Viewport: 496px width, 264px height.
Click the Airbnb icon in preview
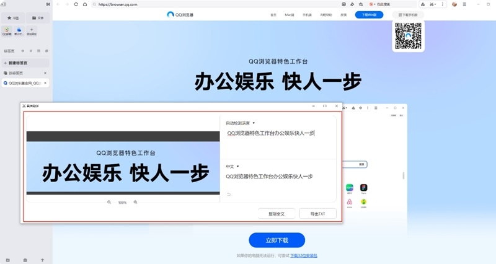pyautogui.click(x=350, y=201)
